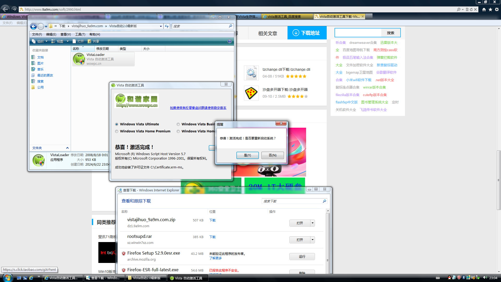Click the browser Back arrow button

click(5, 9)
